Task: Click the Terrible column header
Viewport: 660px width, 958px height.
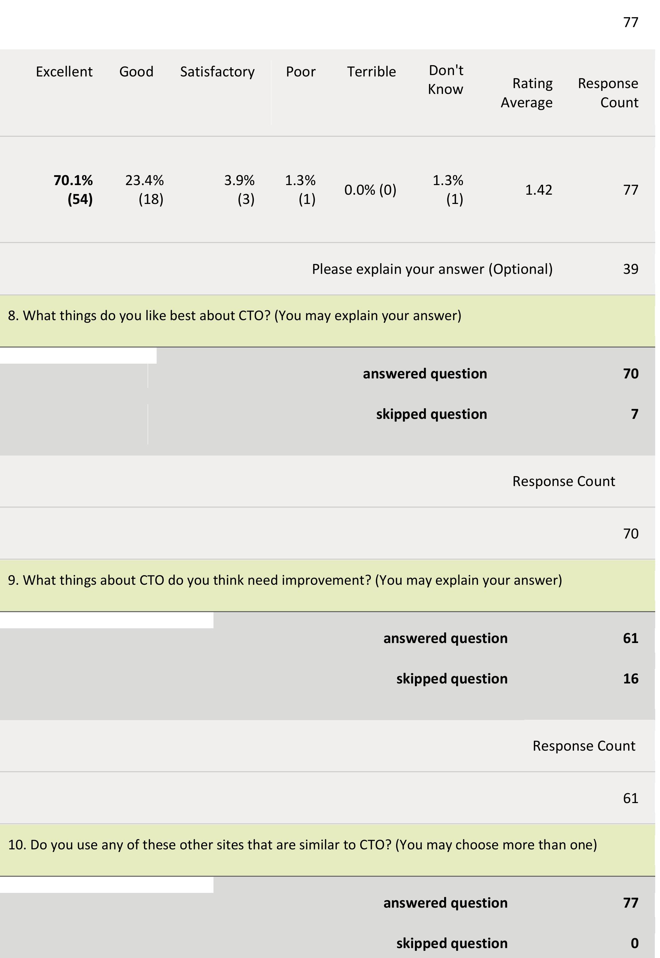Action: click(371, 72)
